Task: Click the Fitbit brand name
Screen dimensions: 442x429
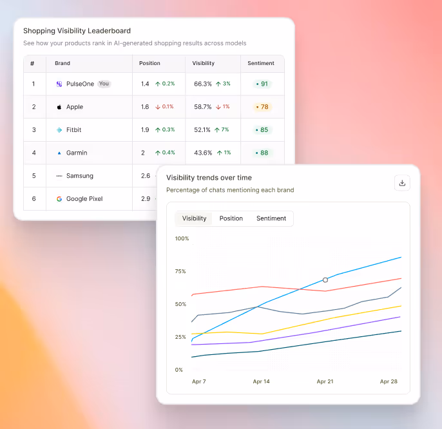Action: [x=73, y=130]
